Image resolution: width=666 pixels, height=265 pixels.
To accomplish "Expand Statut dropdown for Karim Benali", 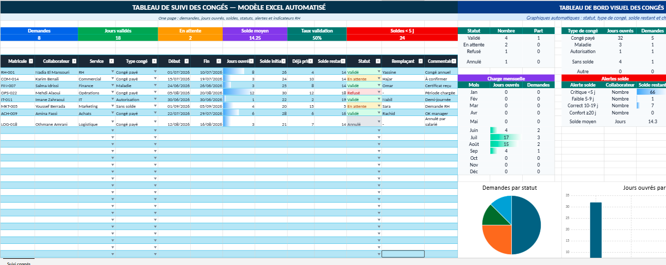I will coord(379,78).
